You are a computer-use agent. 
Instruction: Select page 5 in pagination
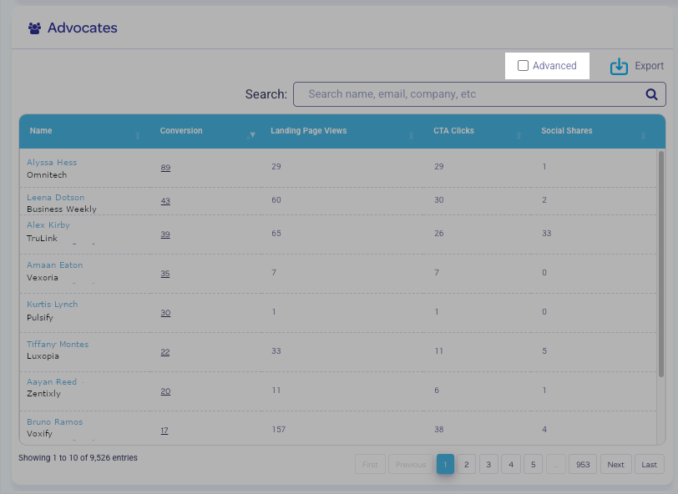pyautogui.click(x=533, y=465)
